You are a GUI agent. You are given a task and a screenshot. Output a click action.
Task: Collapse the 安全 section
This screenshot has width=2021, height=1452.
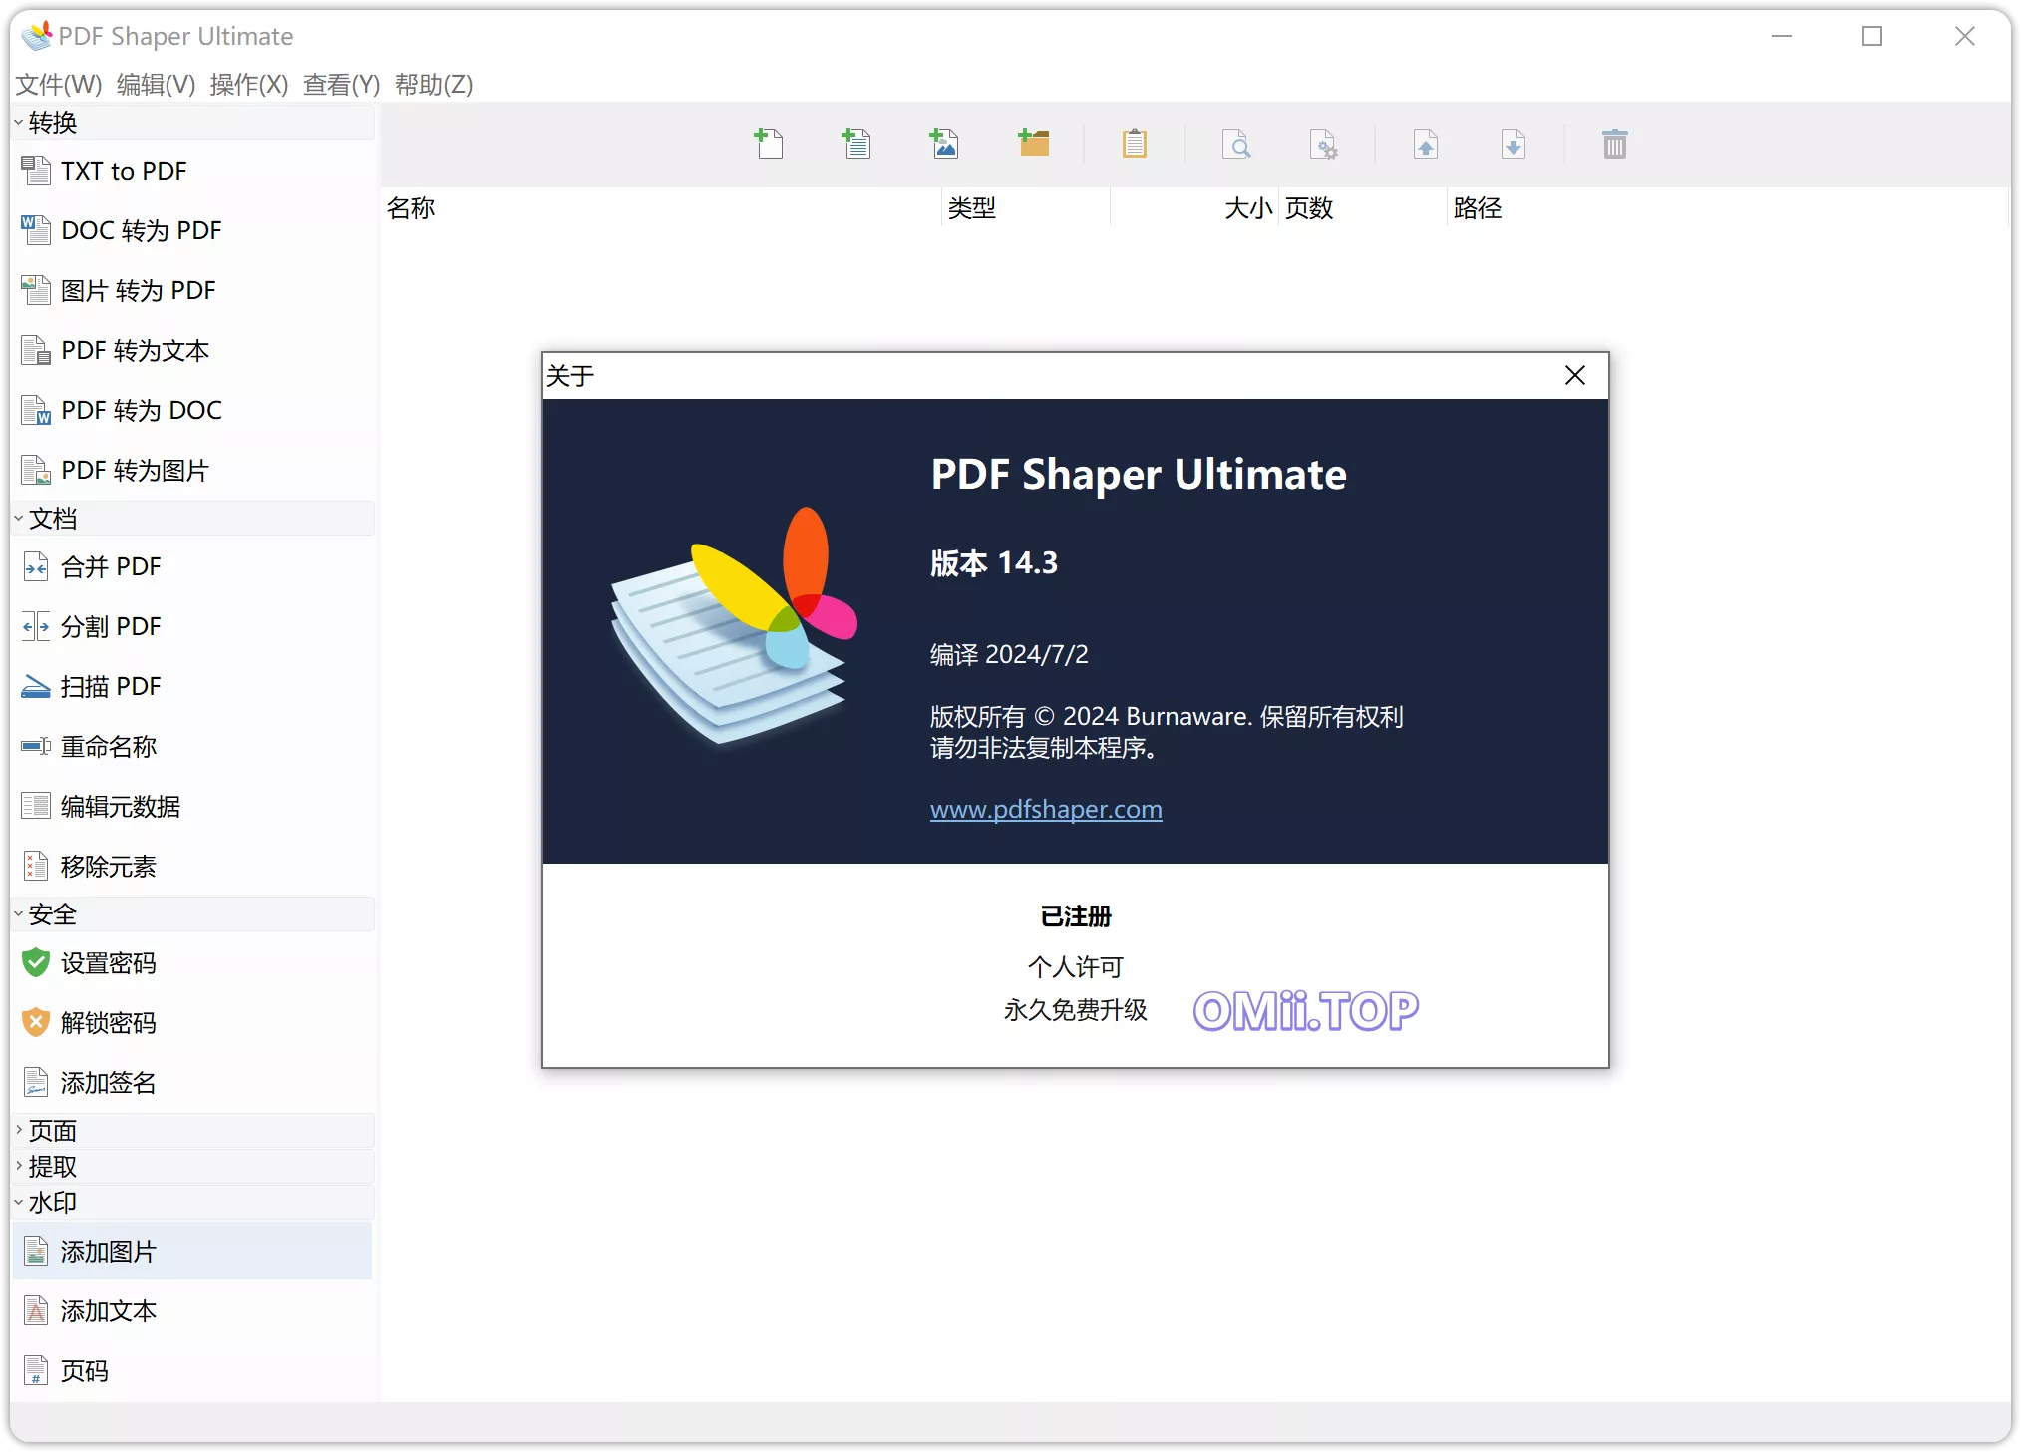tap(18, 914)
